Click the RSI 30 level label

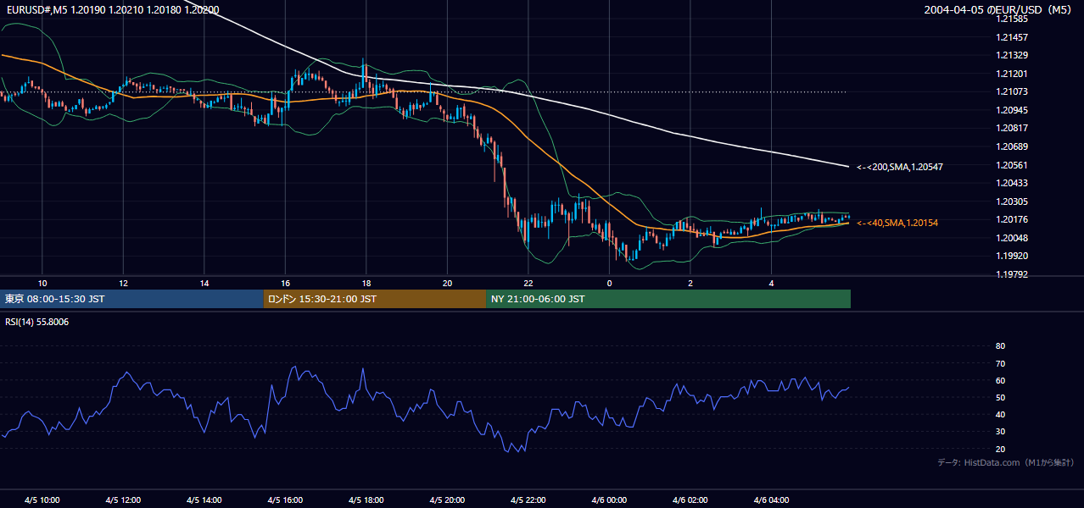1000,432
